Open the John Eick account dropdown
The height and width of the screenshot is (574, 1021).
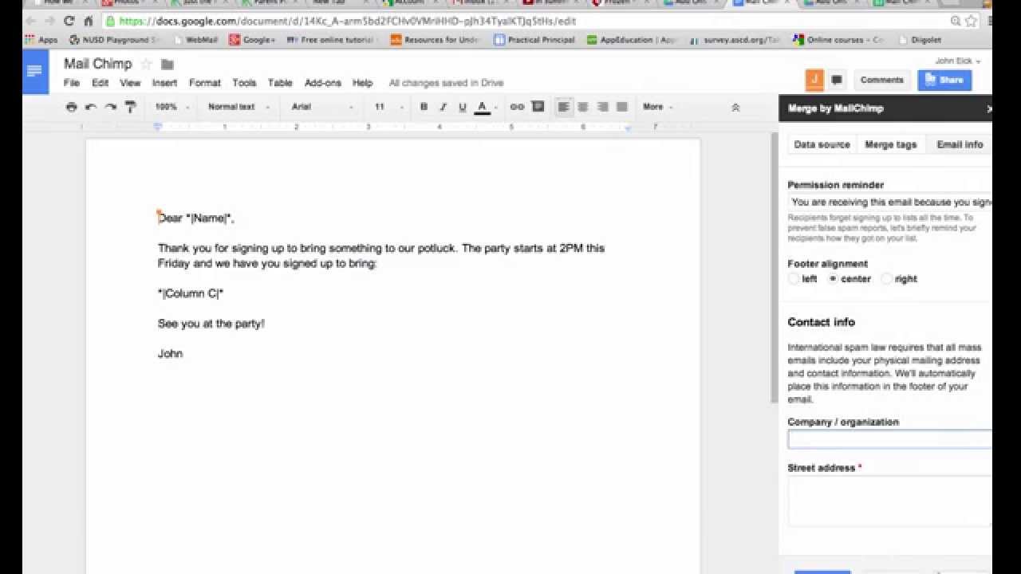coord(958,61)
